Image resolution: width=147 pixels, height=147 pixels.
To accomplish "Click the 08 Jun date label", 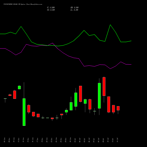I will coord(4,140).
